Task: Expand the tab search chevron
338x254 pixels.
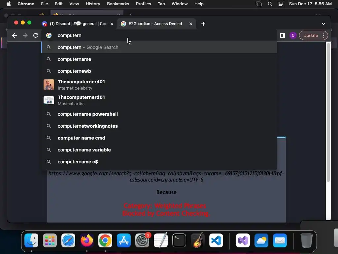Action: [x=323, y=24]
